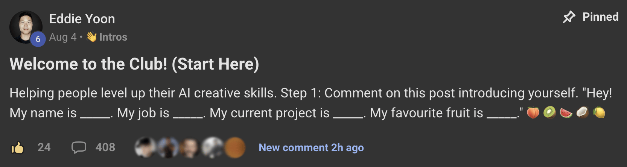
Task: Click the 24 likes count
Action: pos(44,147)
